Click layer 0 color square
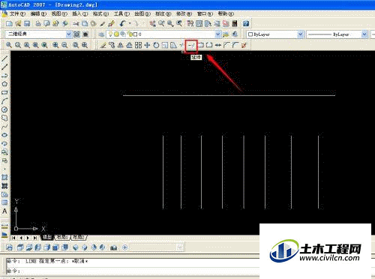375x279 pixels. [x=135, y=34]
